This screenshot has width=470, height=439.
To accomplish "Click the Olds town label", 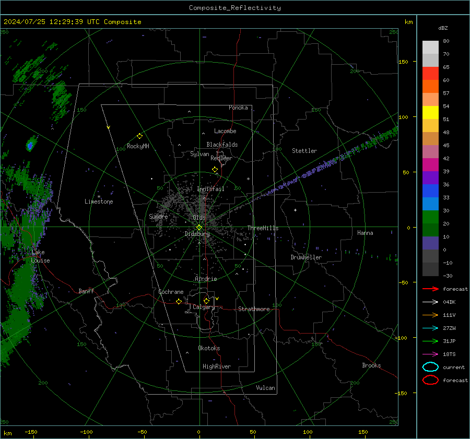I will pyautogui.click(x=199, y=217).
